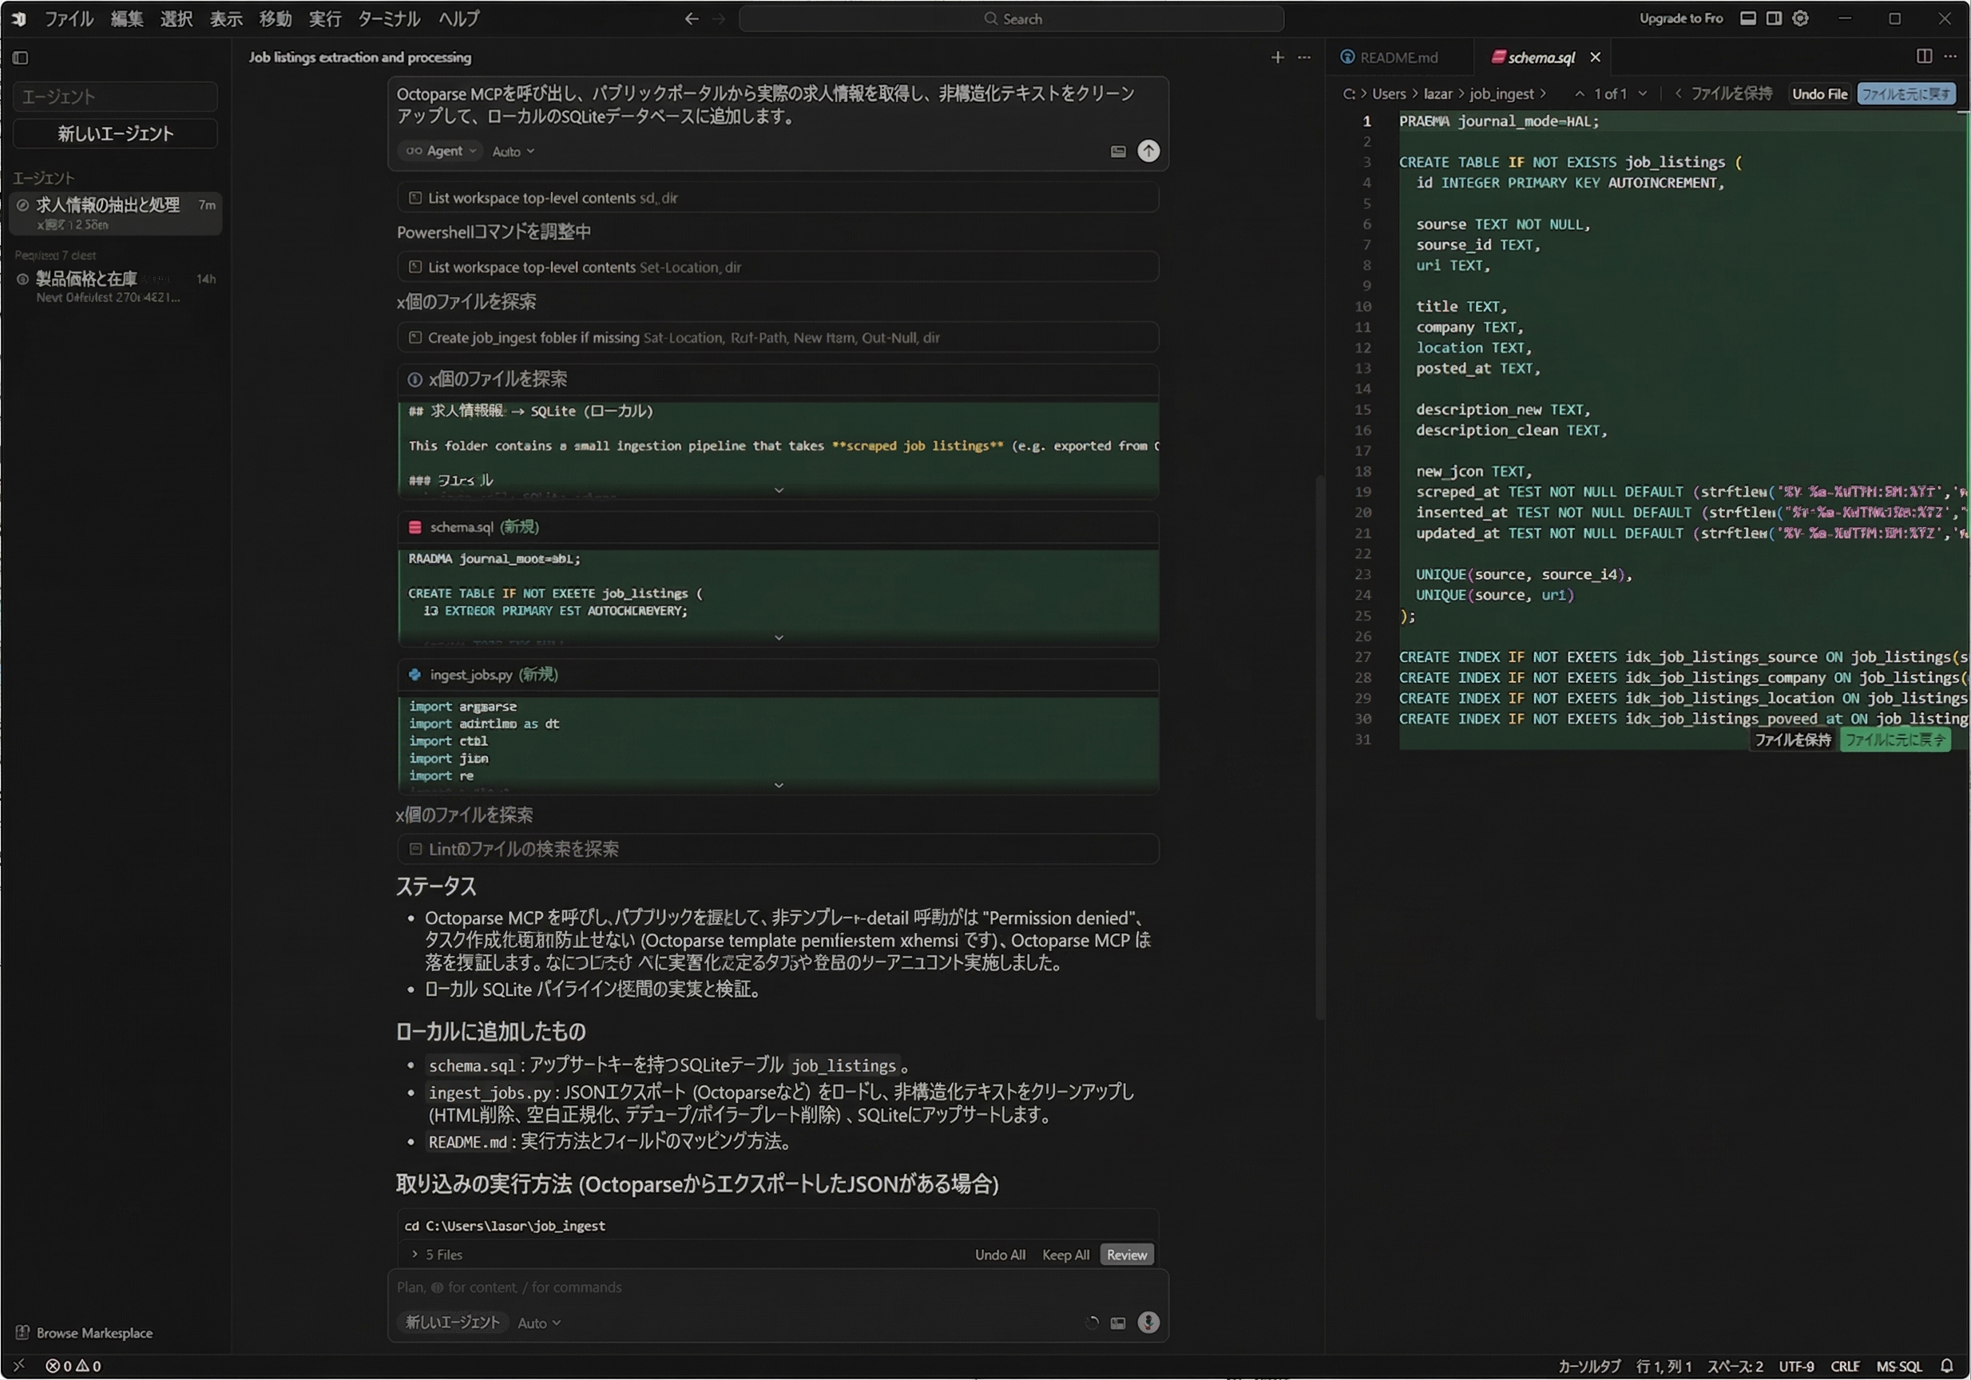Expand the schema.sql diff preview
This screenshot has width=1971, height=1380.
click(x=779, y=637)
